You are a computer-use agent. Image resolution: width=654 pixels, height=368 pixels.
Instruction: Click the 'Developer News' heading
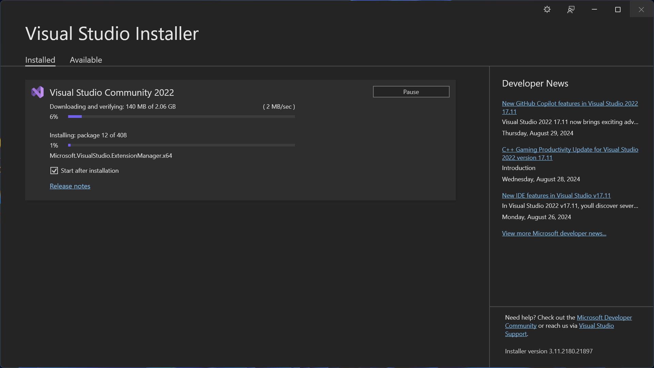tap(535, 83)
